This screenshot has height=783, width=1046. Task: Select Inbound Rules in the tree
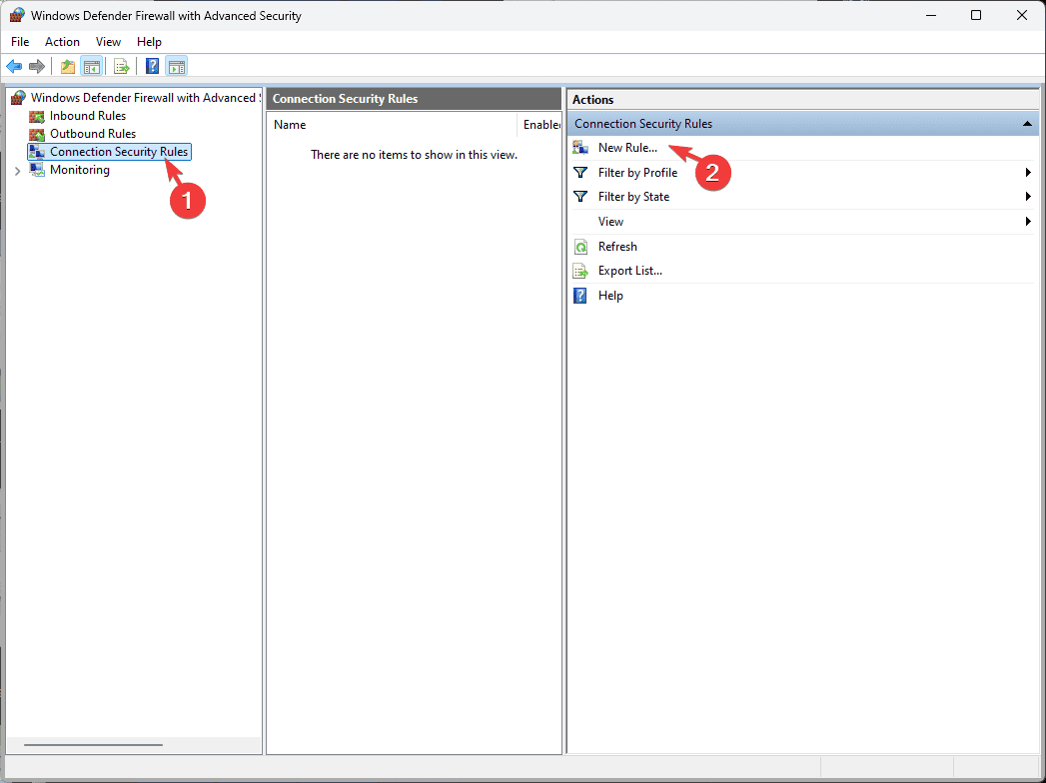87,116
